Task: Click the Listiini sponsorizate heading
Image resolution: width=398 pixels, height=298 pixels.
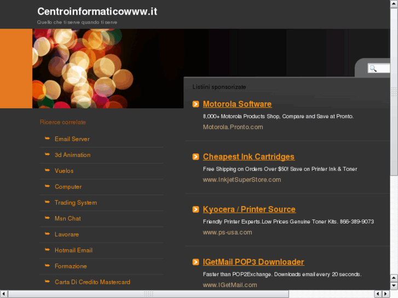Action: click(x=219, y=87)
